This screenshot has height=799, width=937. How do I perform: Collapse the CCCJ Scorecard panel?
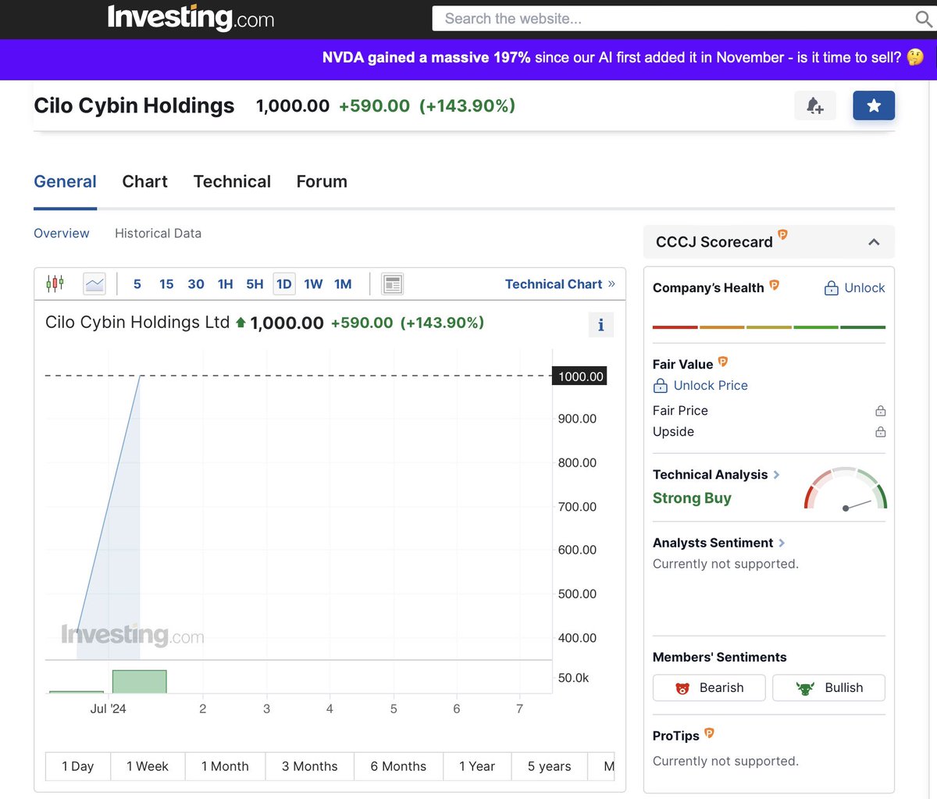874,242
